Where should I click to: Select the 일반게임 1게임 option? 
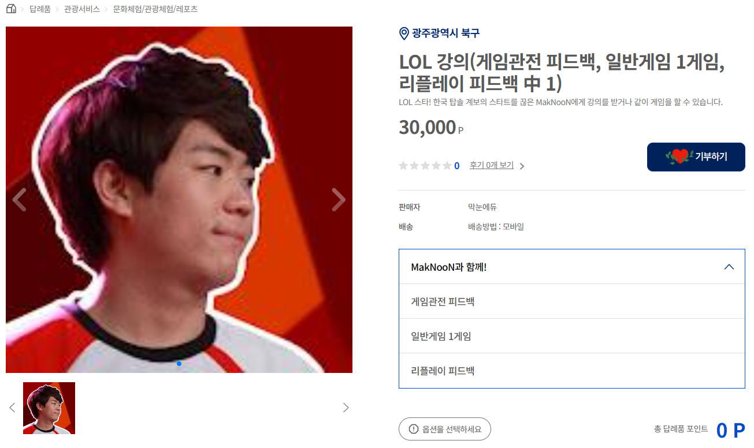coord(572,336)
